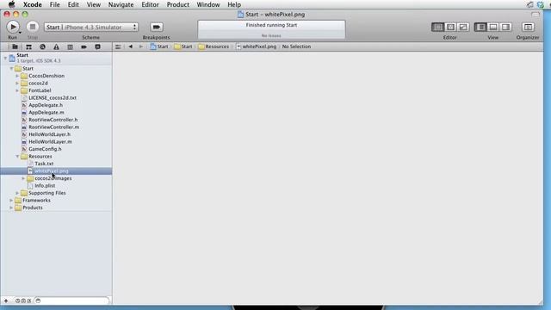The width and height of the screenshot is (551, 310).
Task: Open the File menu
Action: [55, 4]
